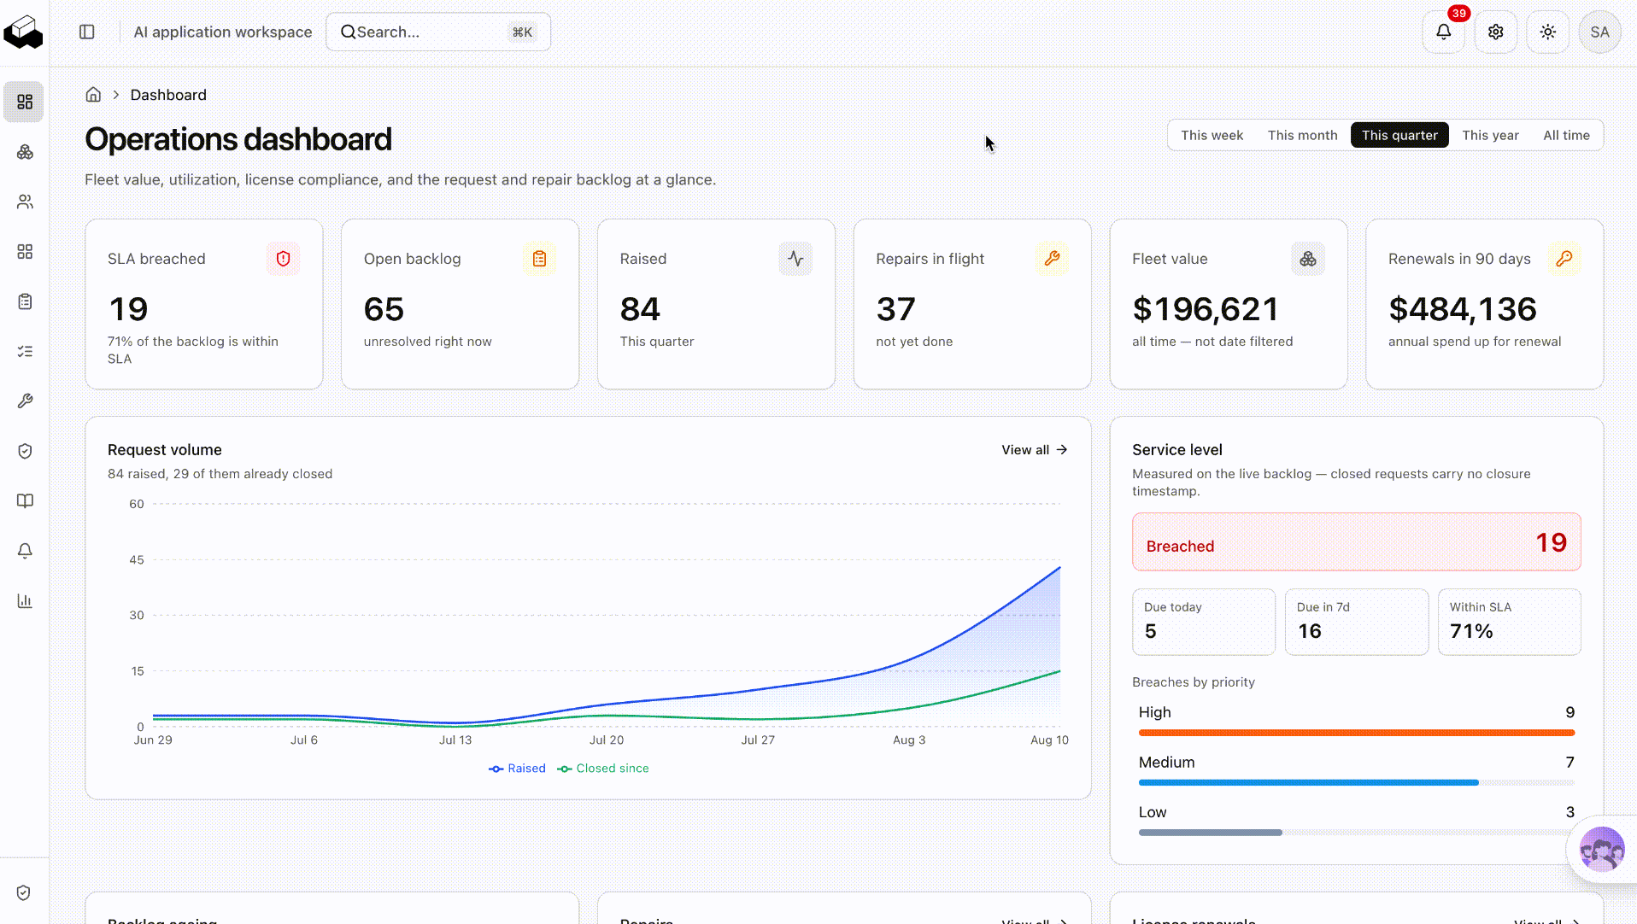Click the shield alert icon on SLA breached card
The image size is (1637, 924).
tap(283, 259)
